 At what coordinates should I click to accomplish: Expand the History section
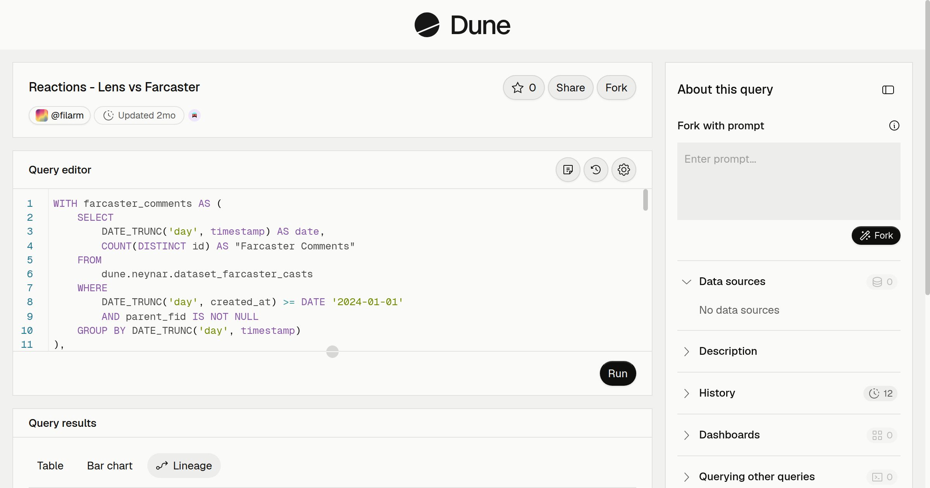[687, 393]
